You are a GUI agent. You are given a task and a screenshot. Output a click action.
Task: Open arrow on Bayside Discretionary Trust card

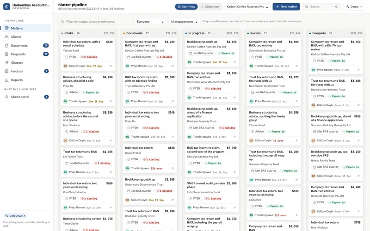(358, 105)
